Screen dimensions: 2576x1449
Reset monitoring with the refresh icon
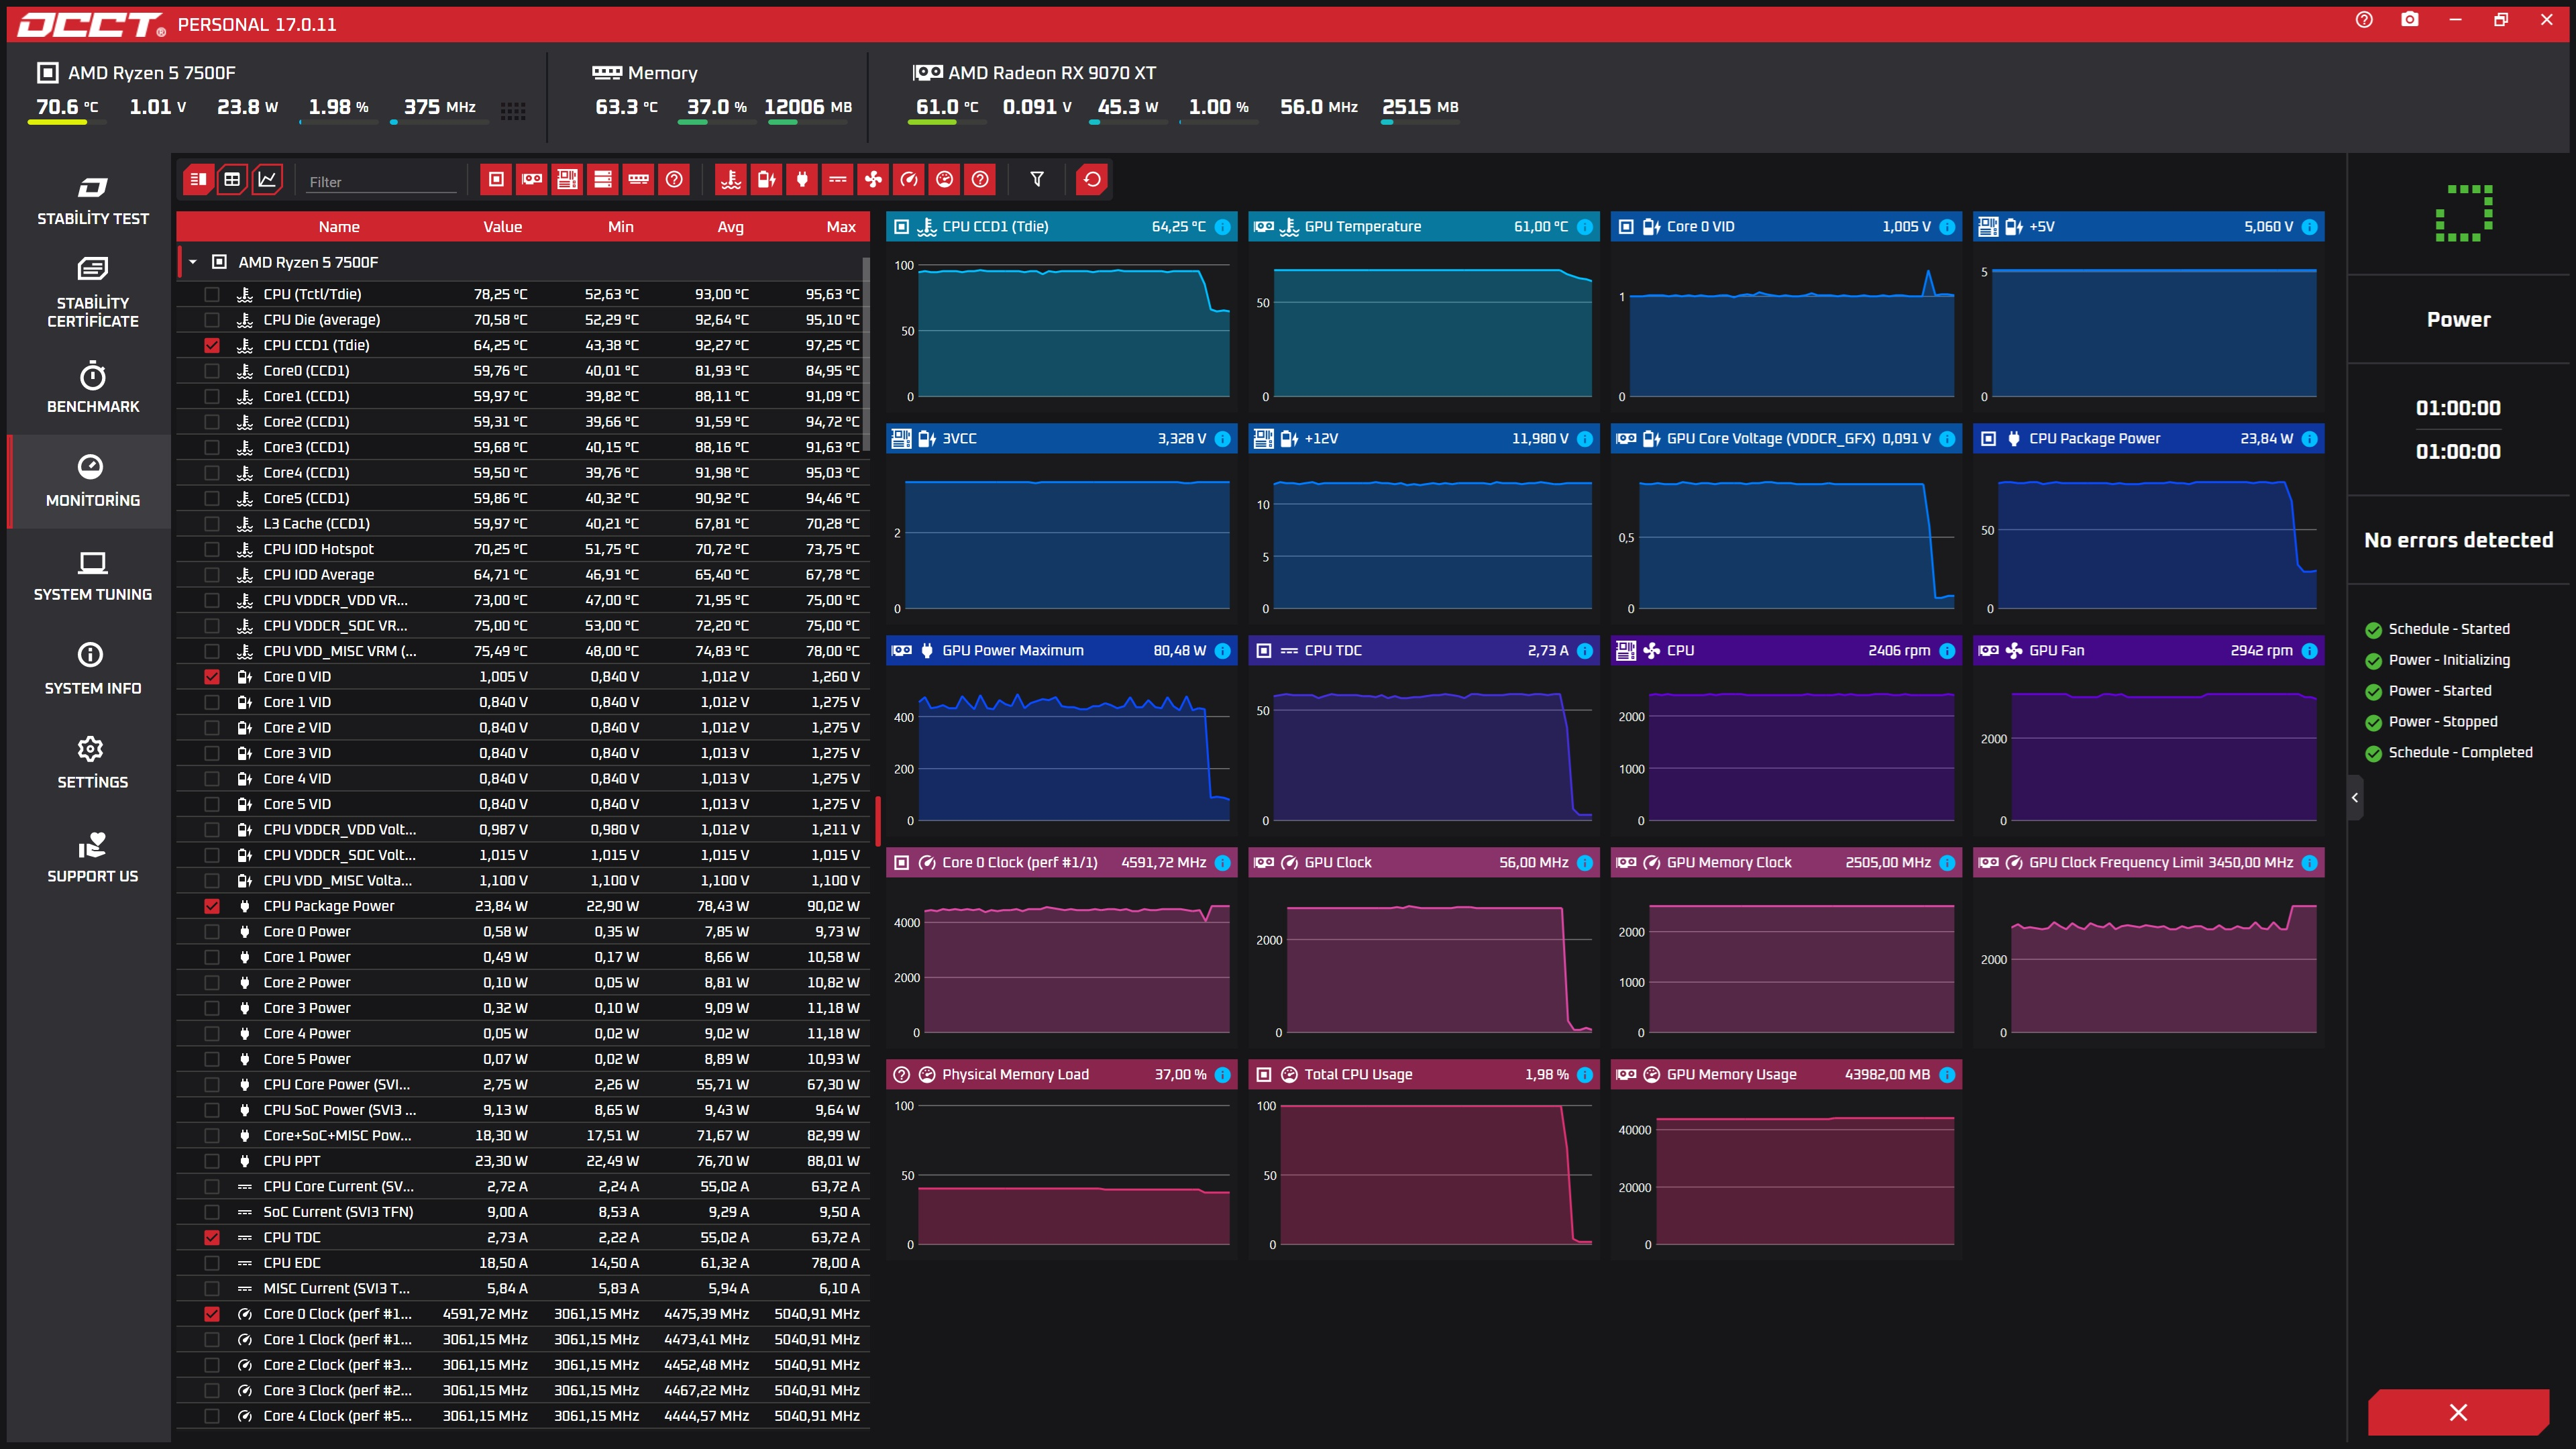tap(1092, 180)
